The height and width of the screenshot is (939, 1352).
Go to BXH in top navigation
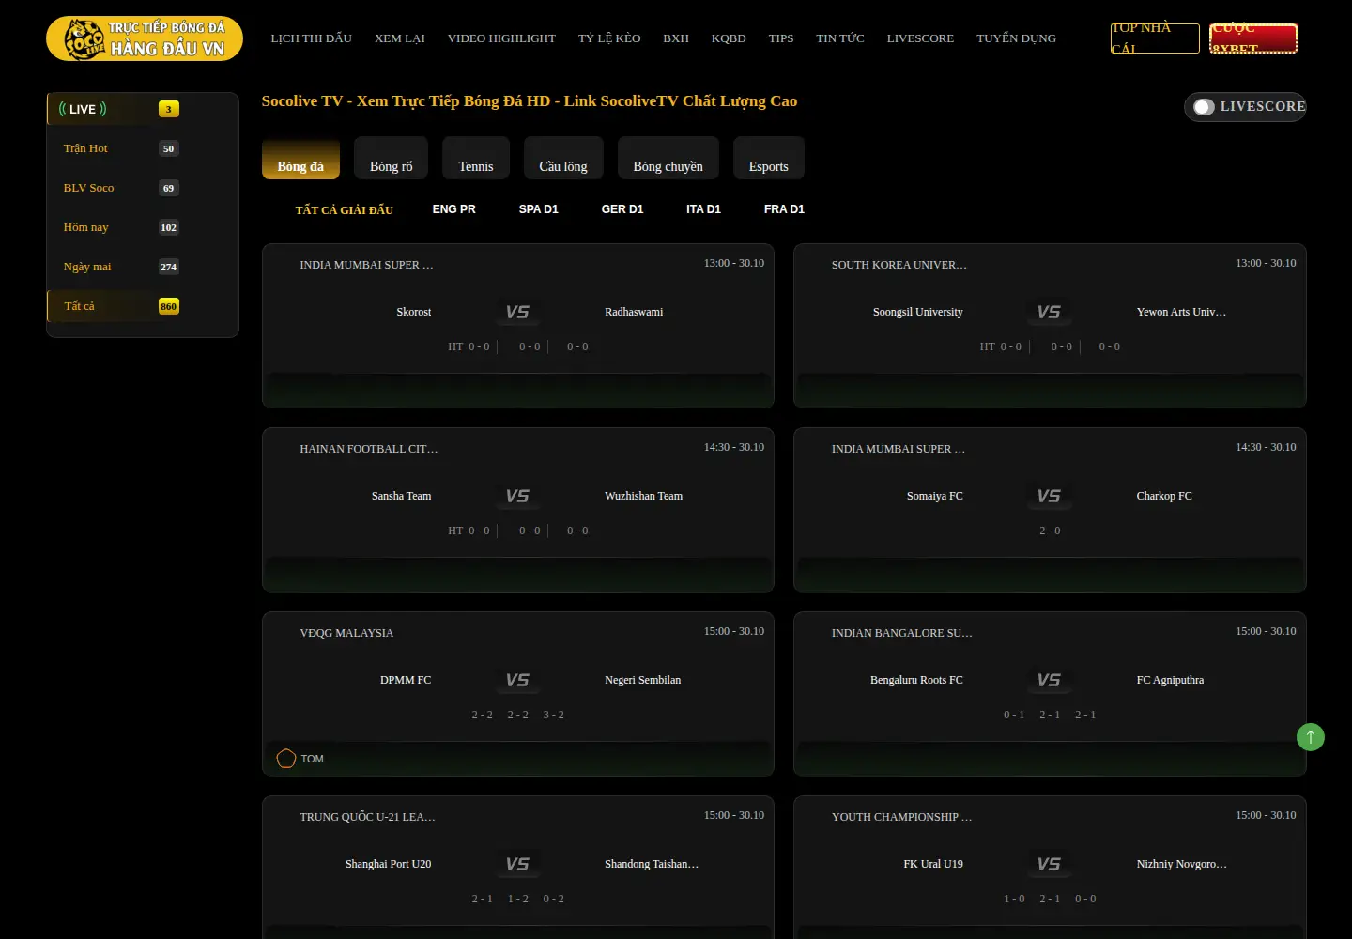tap(676, 38)
